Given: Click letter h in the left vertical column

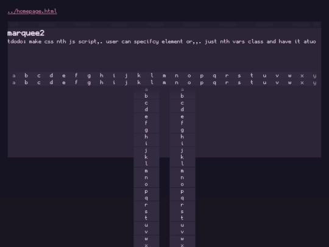Looking at the screenshot, I should [x=146, y=137].
